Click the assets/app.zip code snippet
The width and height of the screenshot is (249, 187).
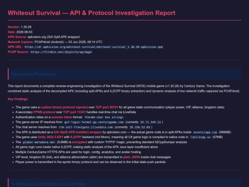(x=205, y=133)
